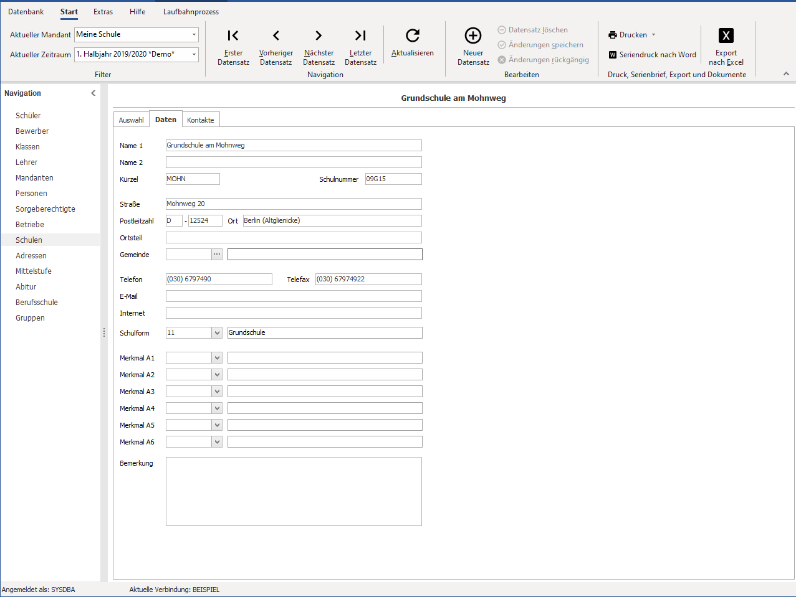Open the Aktueller Mandant dropdown
The image size is (796, 597).
[194, 35]
